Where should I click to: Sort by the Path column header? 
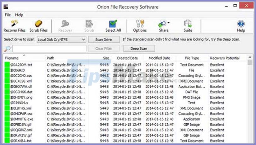[x=50, y=58]
